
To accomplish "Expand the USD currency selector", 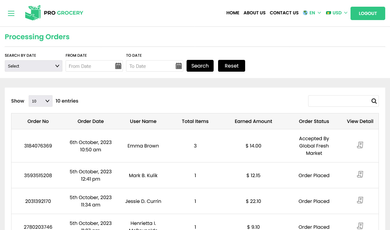I will coord(337,13).
